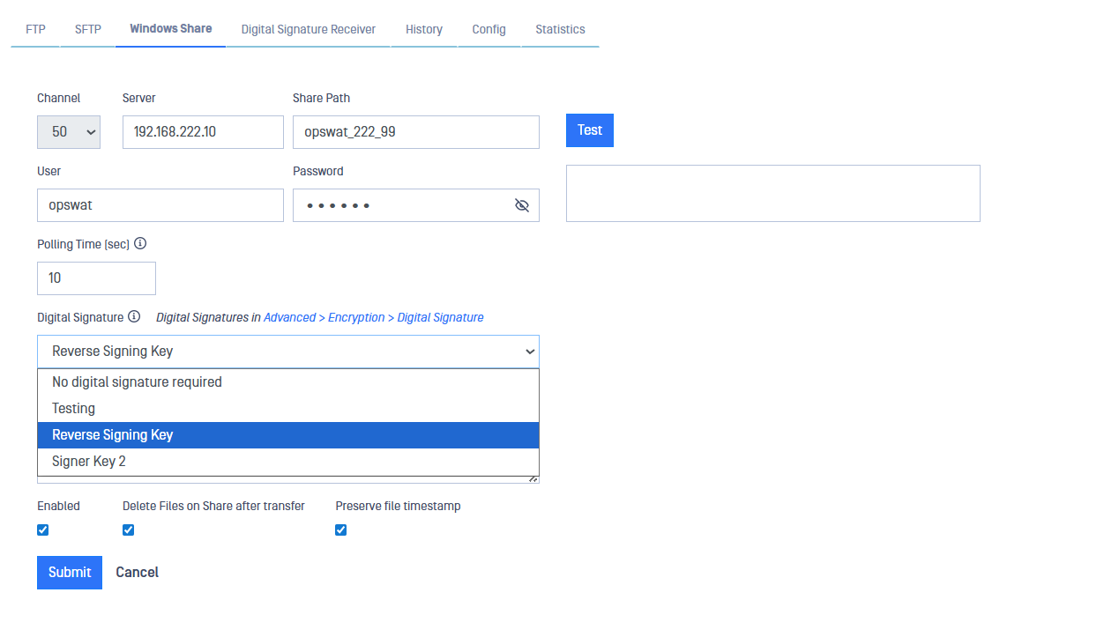Open the Channel dropdown
Image resolution: width=1104 pixels, height=637 pixels.
click(x=69, y=132)
